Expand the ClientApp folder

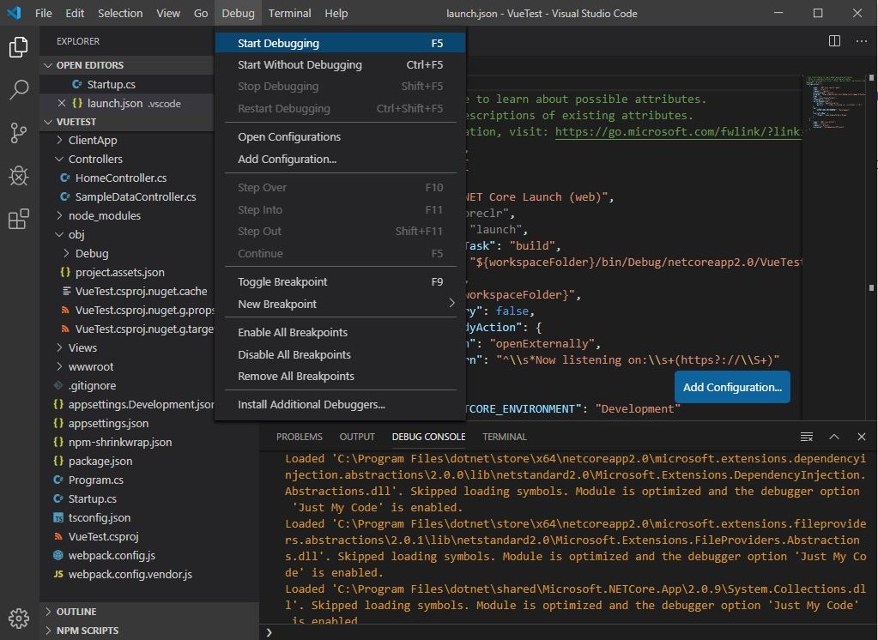pyautogui.click(x=93, y=140)
